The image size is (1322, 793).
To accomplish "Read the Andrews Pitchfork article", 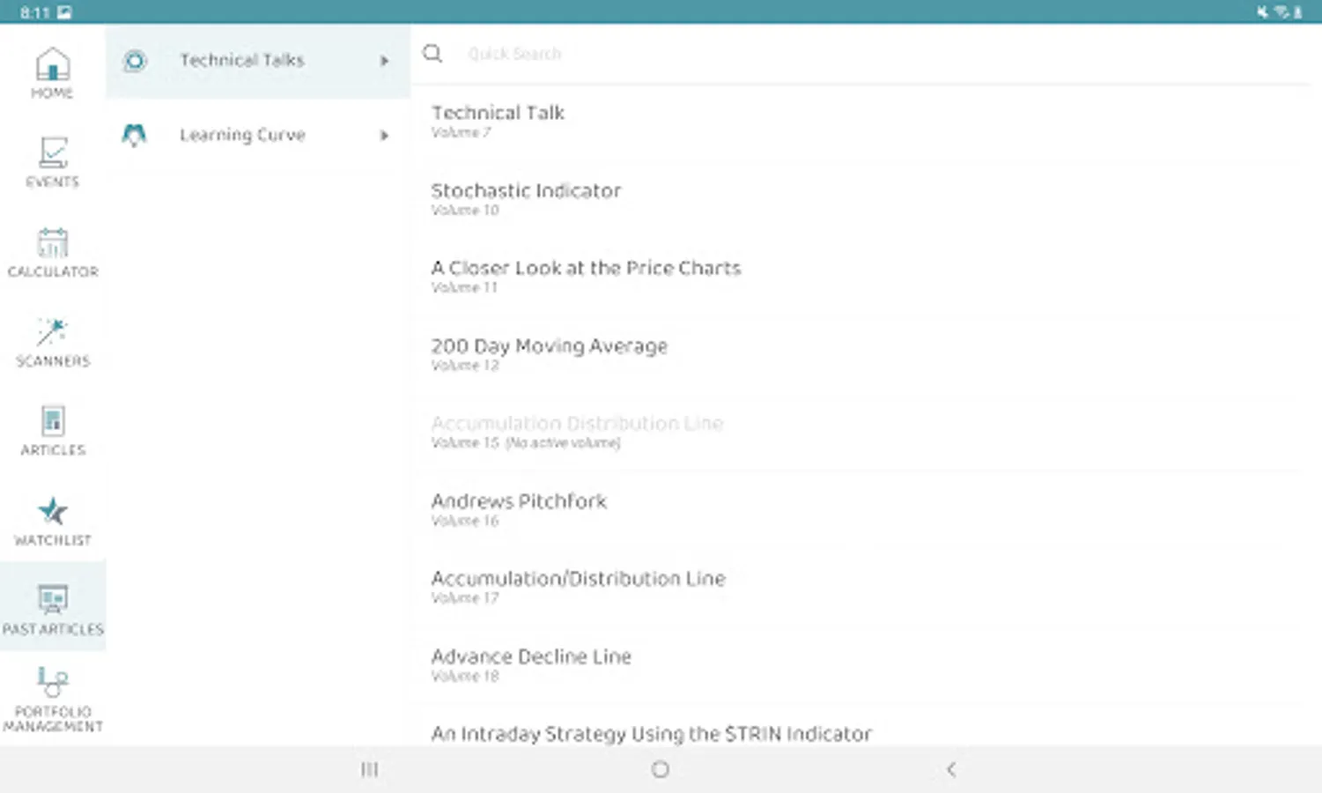I will click(519, 501).
